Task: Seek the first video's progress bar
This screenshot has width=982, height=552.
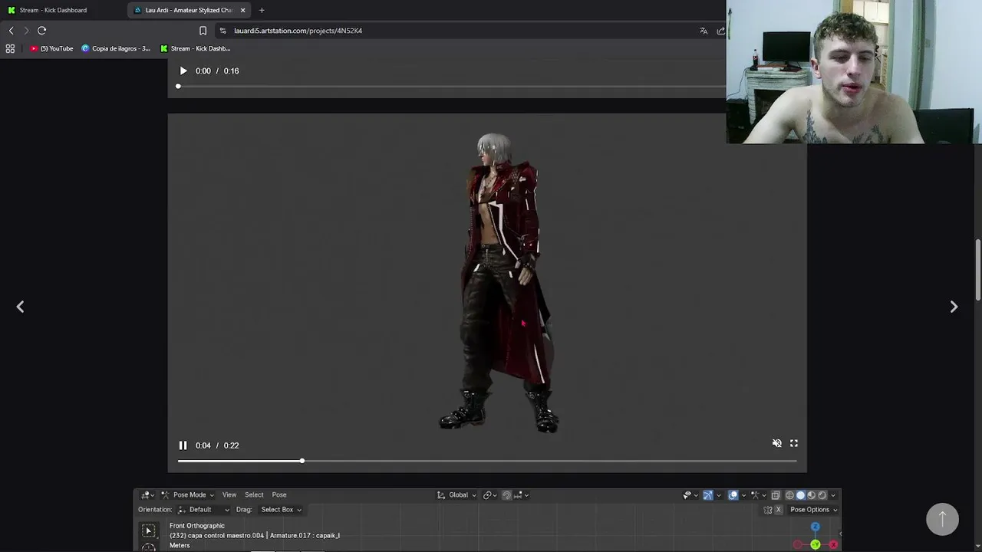Action: point(451,86)
